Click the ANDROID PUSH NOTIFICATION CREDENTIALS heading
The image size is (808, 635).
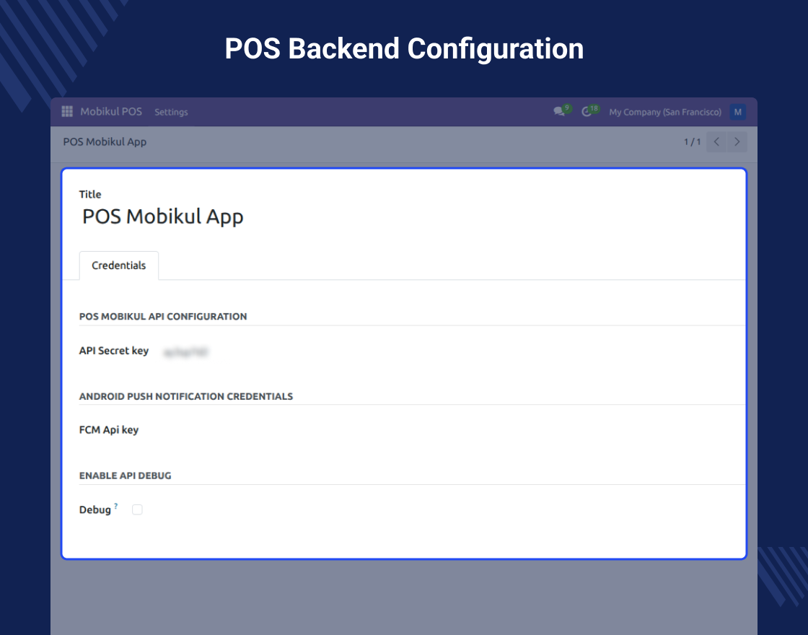[186, 396]
